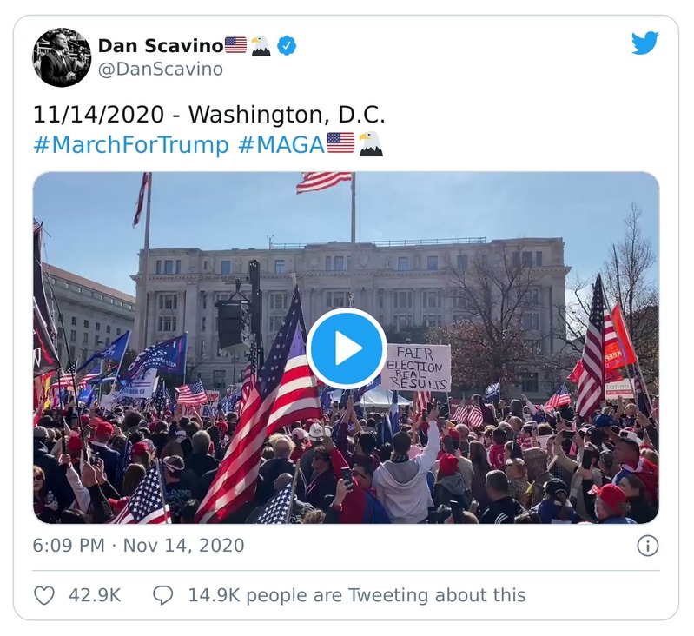The image size is (694, 636).
Task: Click the 6:09 PM · Nov 14, 2020 timestamp
Action: pos(139,546)
